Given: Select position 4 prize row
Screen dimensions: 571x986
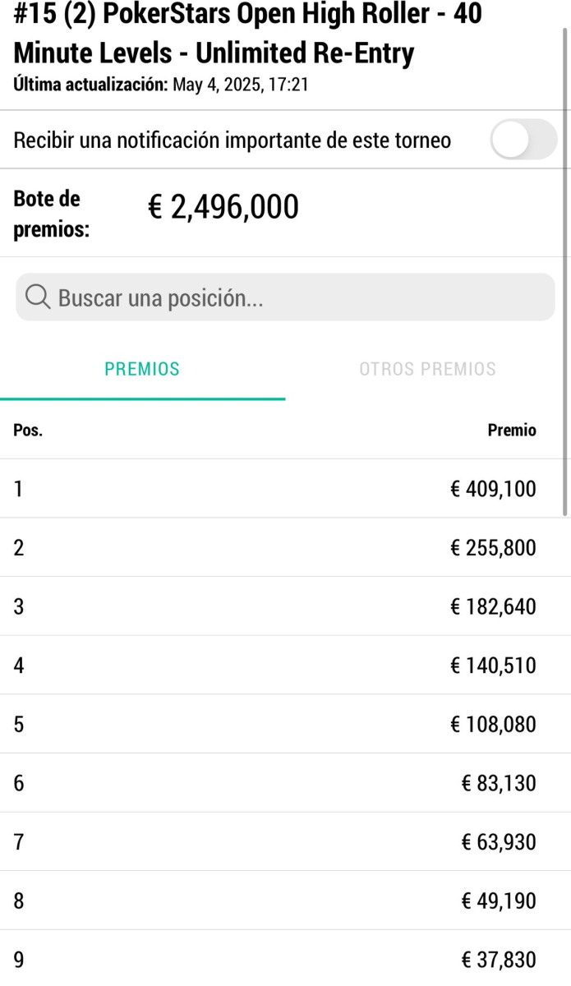Looking at the screenshot, I should [x=285, y=665].
